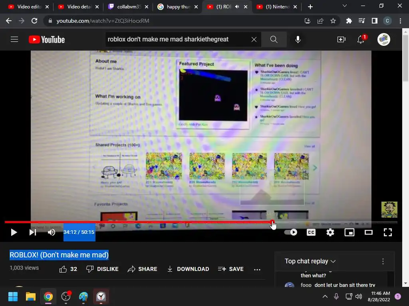
Task: Click the 34:12 / 50:15 time display
Action: point(79,232)
